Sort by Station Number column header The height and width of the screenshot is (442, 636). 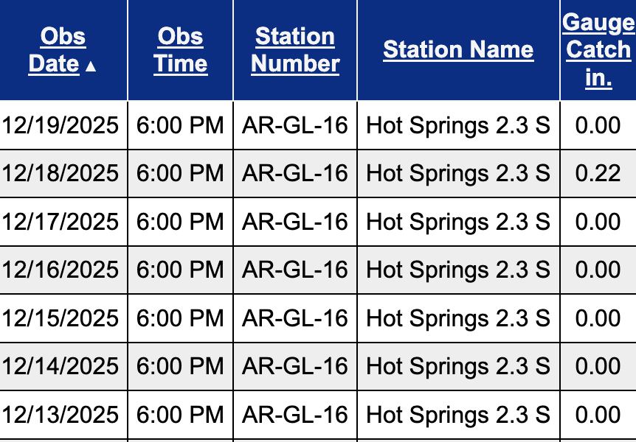[x=295, y=50]
